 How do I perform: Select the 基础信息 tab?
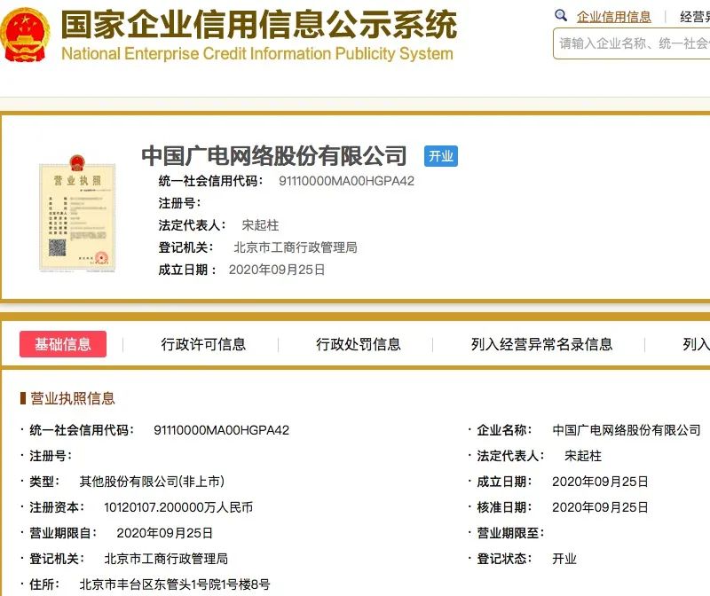(63, 344)
